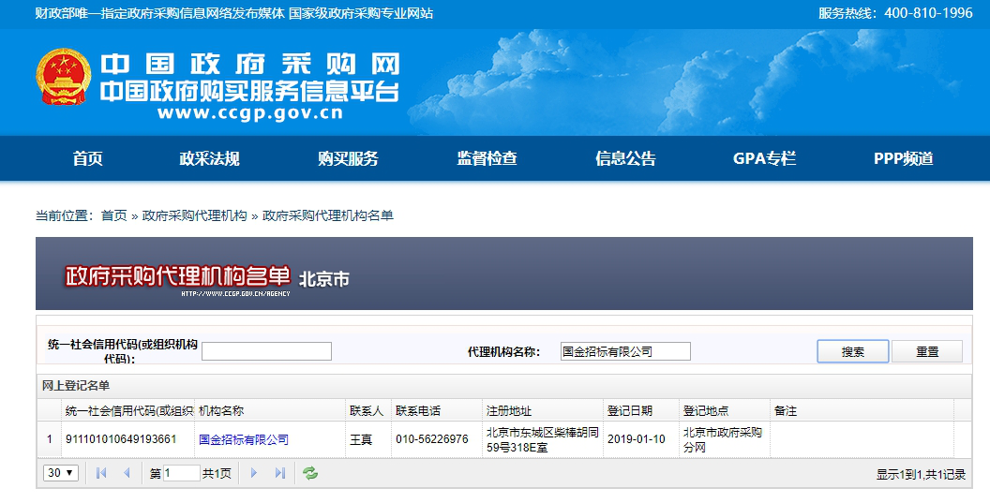Click the first page pagination icon
Screen dimensions: 990x503
pyautogui.click(x=101, y=473)
